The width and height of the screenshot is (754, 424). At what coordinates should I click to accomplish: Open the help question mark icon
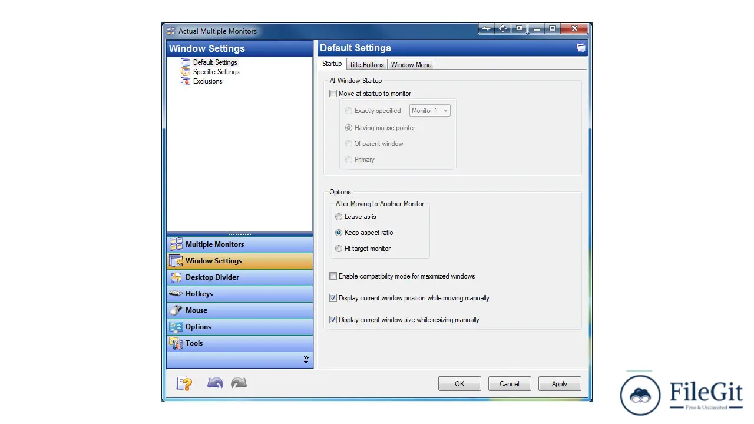pyautogui.click(x=184, y=383)
